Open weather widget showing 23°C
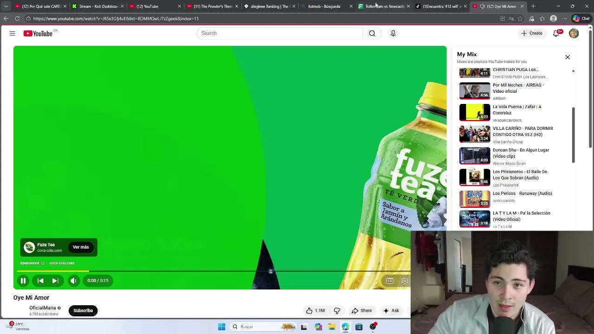594x334 pixels. [19, 327]
